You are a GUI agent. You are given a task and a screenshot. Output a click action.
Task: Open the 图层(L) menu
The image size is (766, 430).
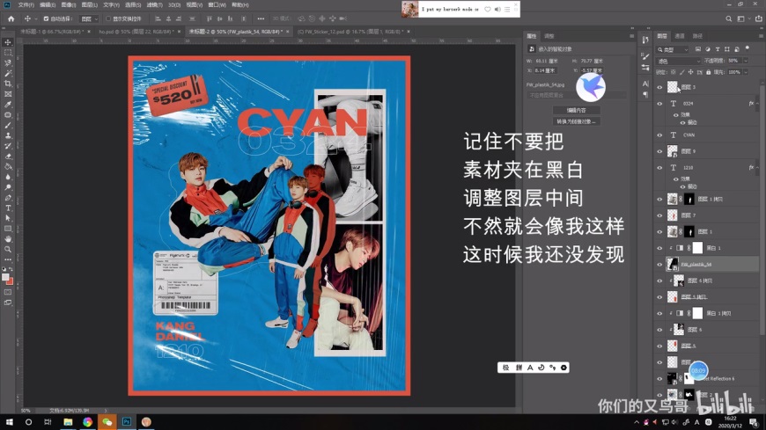[x=90, y=5]
